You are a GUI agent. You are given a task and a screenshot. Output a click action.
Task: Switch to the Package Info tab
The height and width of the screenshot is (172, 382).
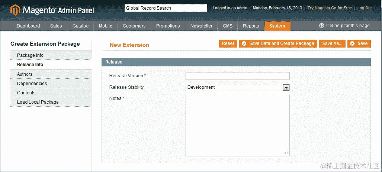click(x=51, y=55)
